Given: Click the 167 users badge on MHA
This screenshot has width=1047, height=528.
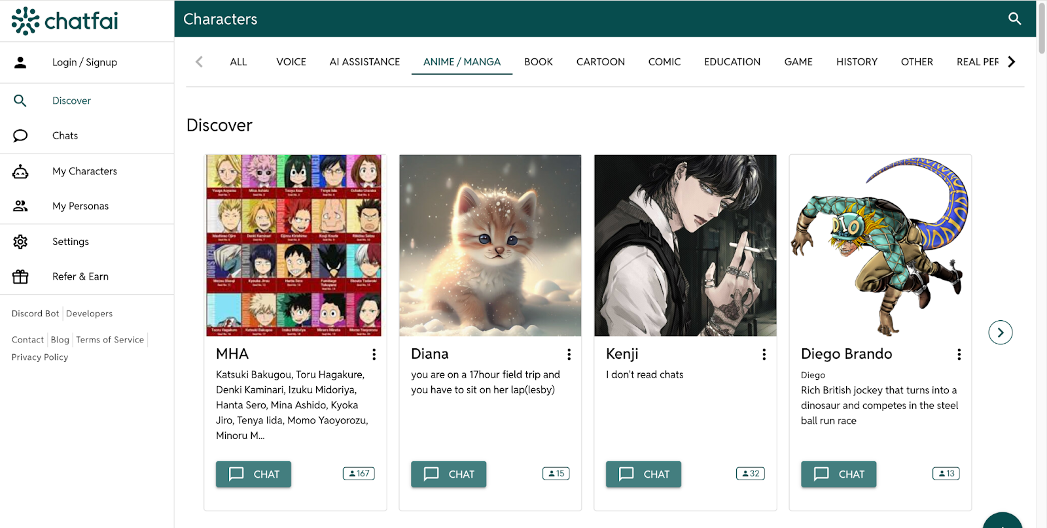Looking at the screenshot, I should [x=359, y=474].
